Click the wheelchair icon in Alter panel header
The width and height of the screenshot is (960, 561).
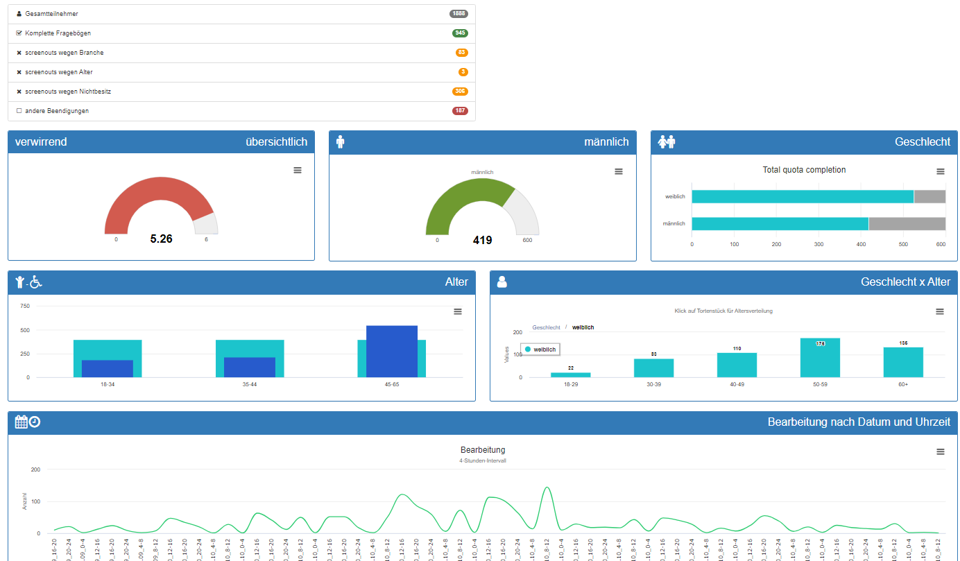click(x=35, y=282)
